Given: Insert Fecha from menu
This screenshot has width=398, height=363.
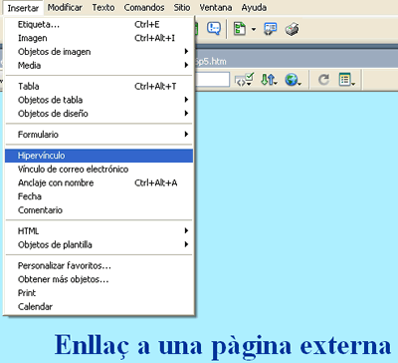Looking at the screenshot, I should click(99, 196).
